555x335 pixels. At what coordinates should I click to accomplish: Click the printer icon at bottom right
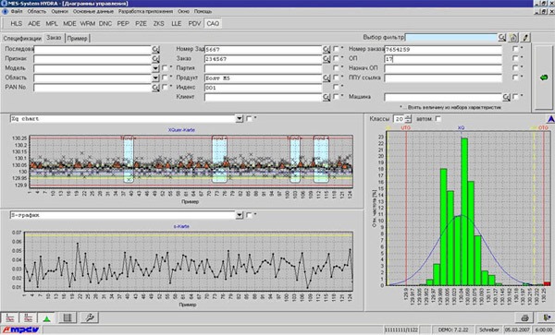point(524,318)
